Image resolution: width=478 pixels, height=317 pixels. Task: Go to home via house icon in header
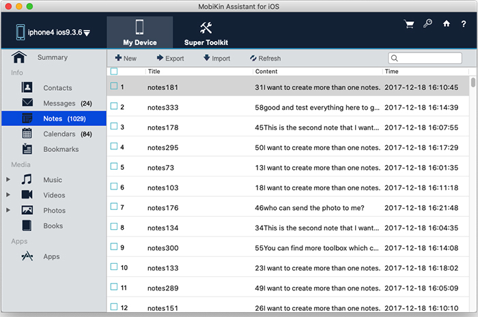[447, 23]
